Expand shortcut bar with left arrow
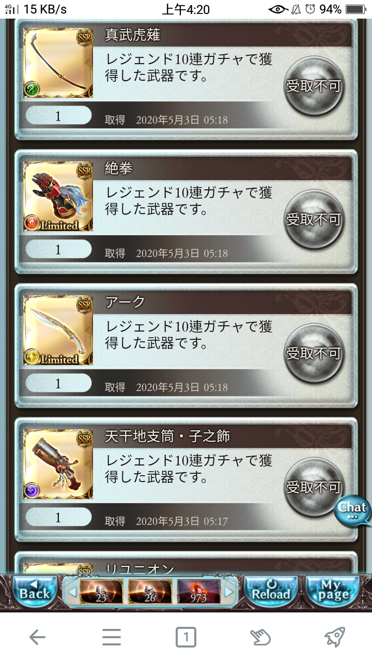The width and height of the screenshot is (372, 662). (72, 592)
